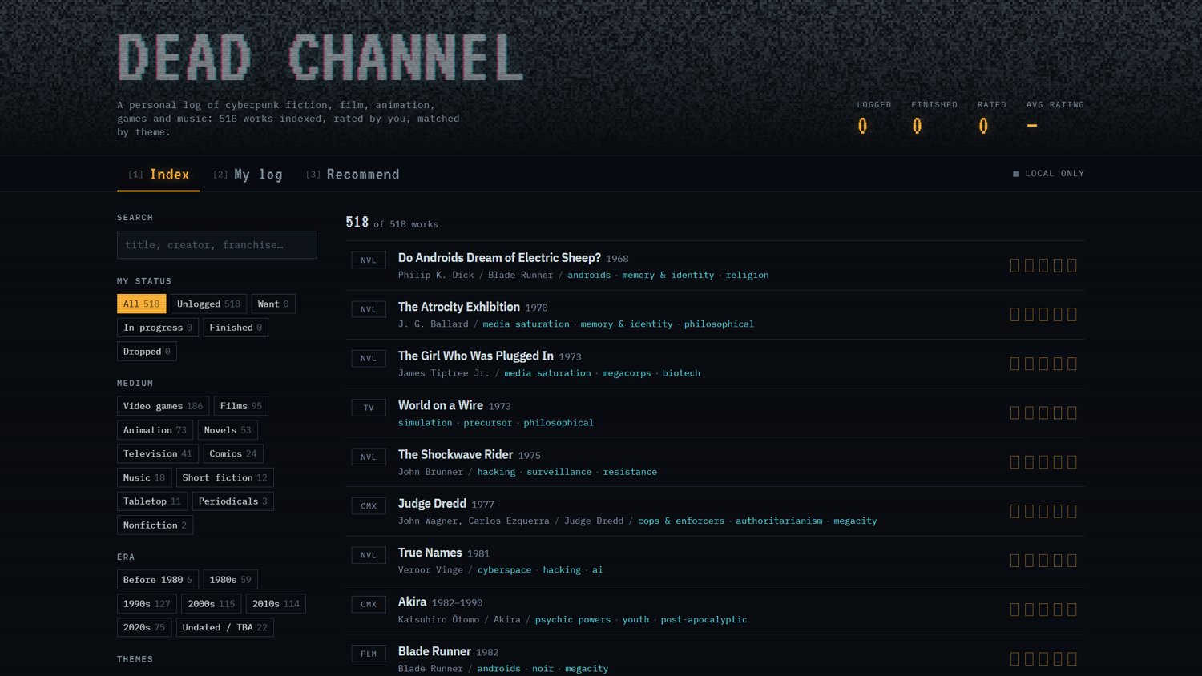This screenshot has width=1202, height=676.
Task: Toggle the Dropped status chip
Action: (x=147, y=352)
